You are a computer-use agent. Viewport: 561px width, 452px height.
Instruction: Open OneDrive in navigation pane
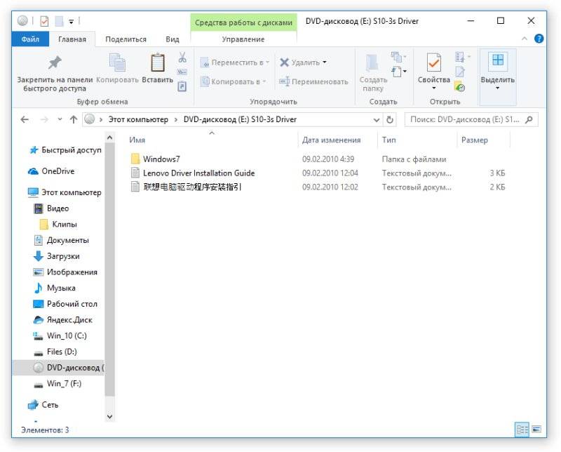pos(58,171)
